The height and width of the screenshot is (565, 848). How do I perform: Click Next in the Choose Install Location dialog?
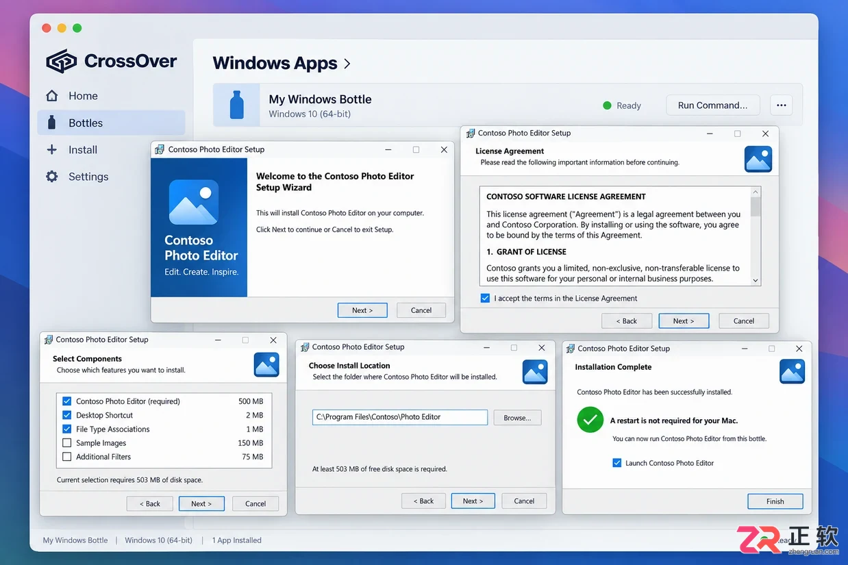[473, 501]
